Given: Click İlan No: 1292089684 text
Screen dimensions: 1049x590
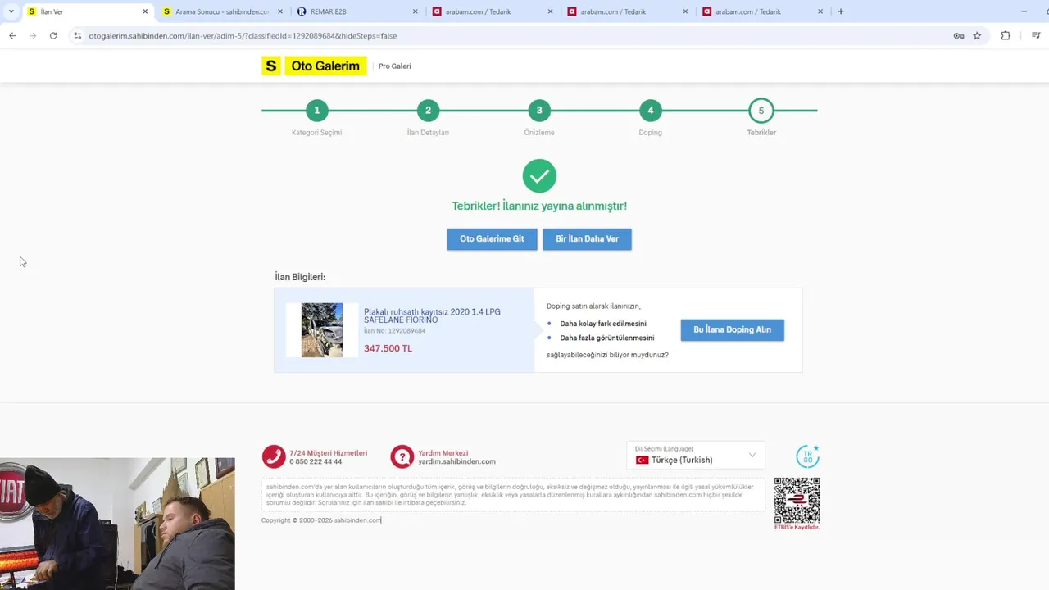Looking at the screenshot, I should 394,330.
